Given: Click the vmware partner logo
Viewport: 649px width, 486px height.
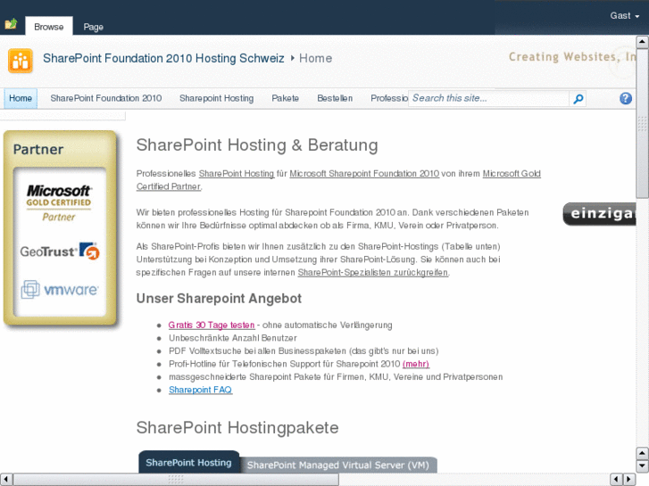Looking at the screenshot, I should pyautogui.click(x=60, y=290).
